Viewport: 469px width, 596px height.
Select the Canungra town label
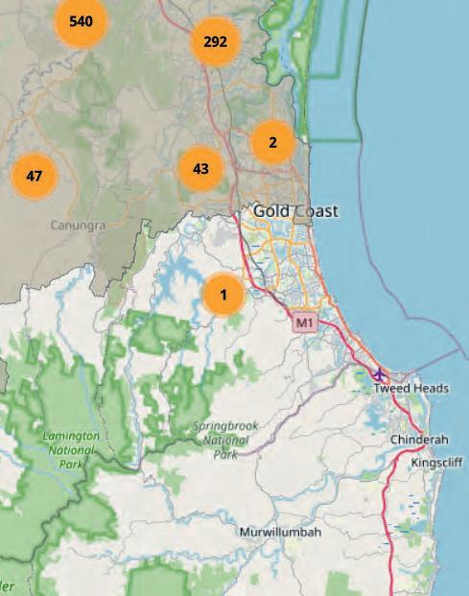click(78, 226)
